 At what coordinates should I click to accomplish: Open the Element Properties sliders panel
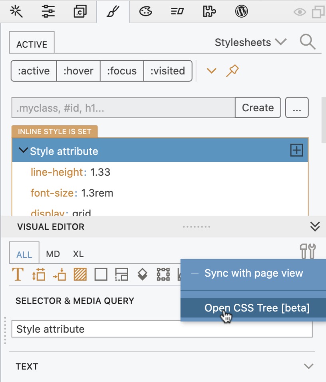(x=48, y=12)
